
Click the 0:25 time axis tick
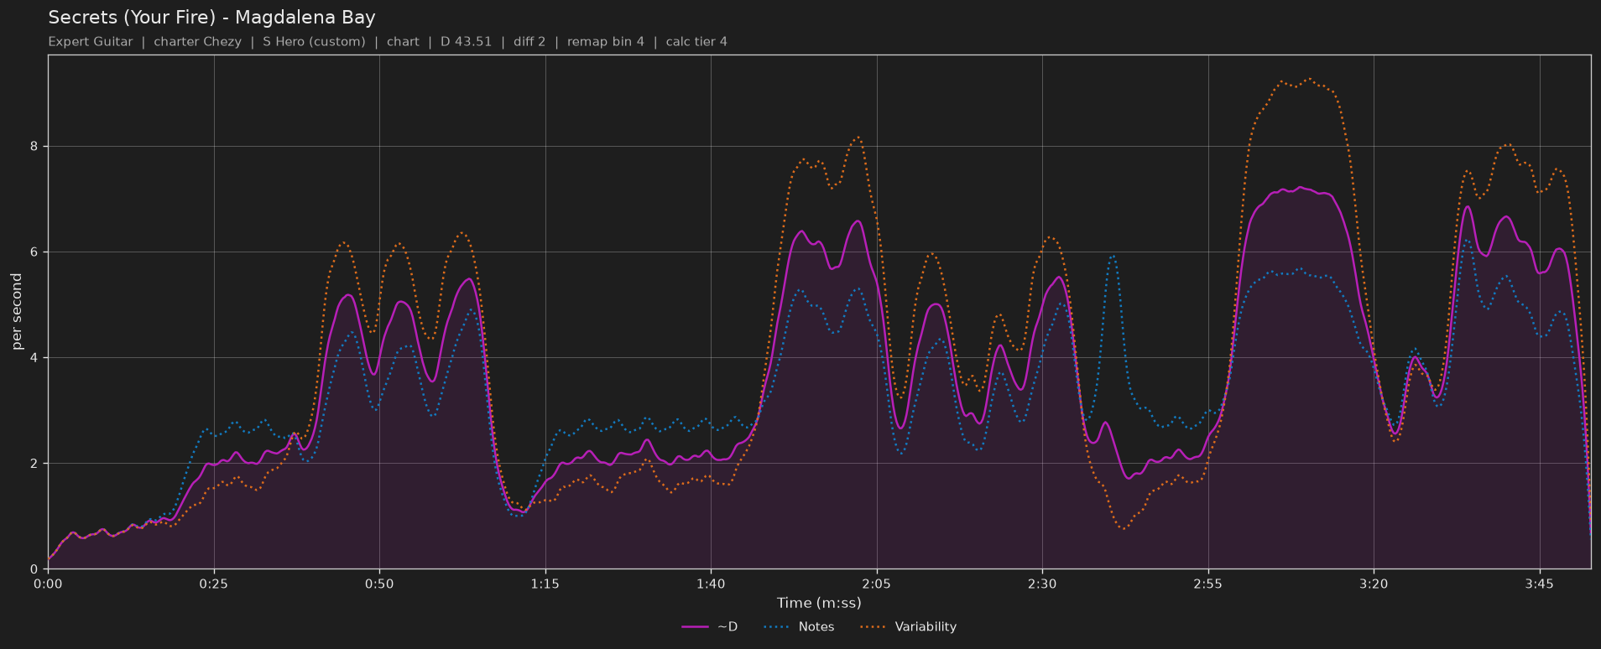214,584
